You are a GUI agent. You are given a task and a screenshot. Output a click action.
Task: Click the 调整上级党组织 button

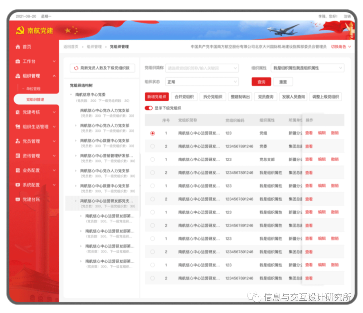coord(325,97)
